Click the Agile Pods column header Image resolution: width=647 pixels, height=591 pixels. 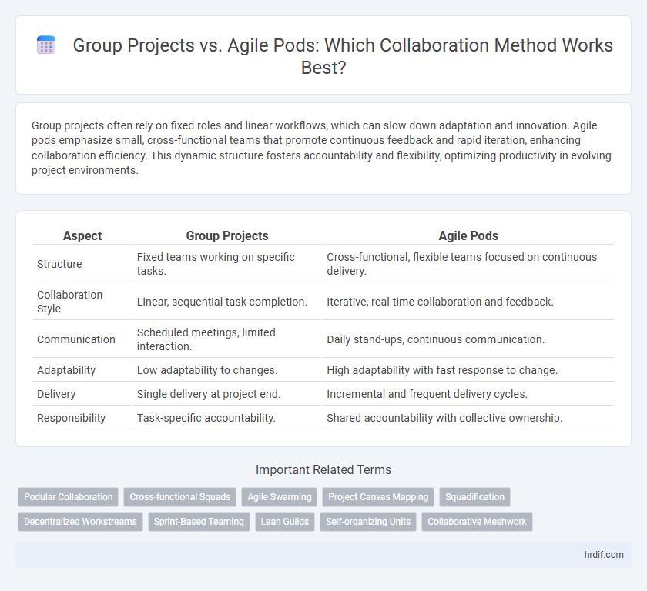[x=468, y=235]
